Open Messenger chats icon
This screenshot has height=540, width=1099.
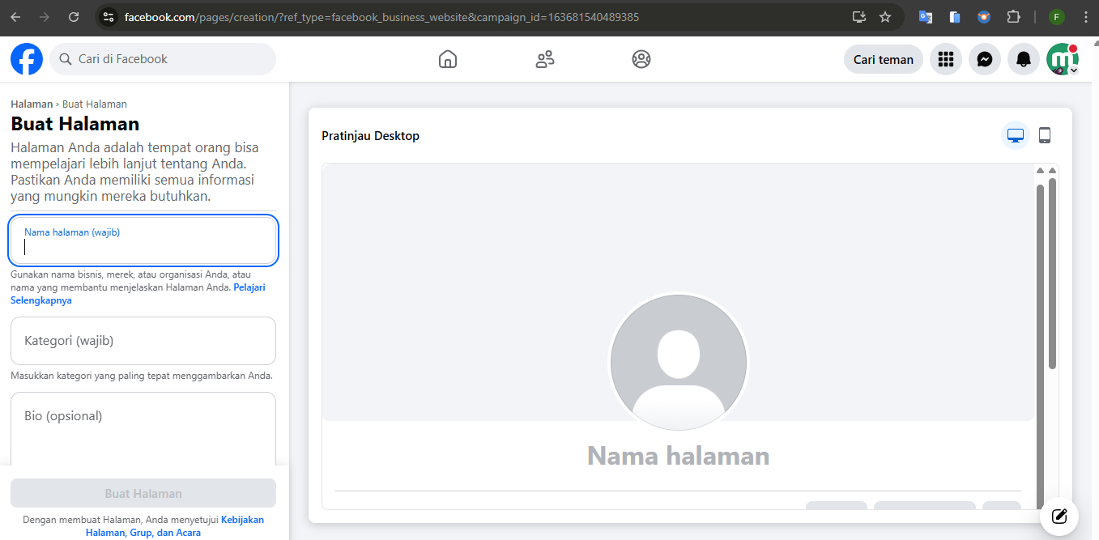click(x=985, y=59)
